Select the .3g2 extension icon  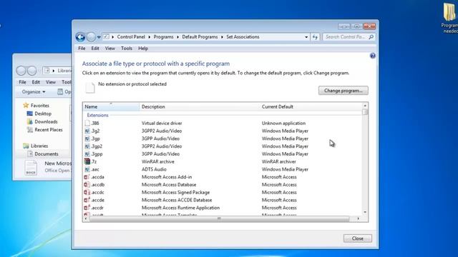coord(87,131)
